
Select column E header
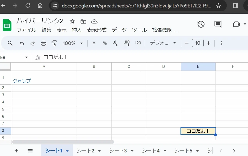pyautogui.click(x=198, y=66)
